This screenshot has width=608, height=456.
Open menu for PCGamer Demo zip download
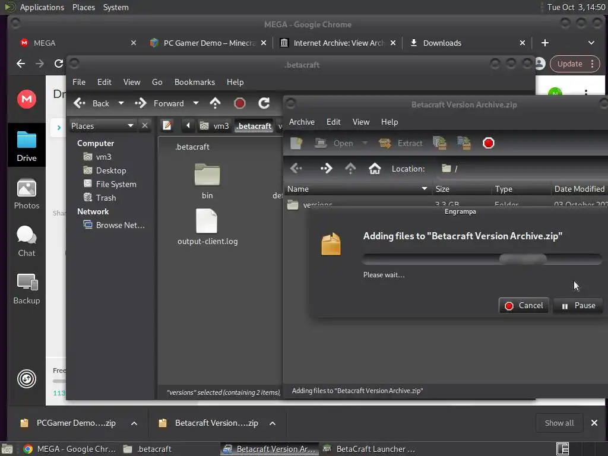pyautogui.click(x=134, y=423)
